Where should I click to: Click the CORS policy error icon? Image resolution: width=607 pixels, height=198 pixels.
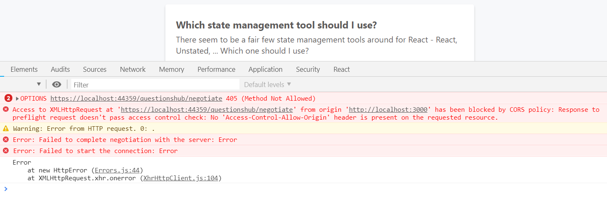[x=6, y=109]
